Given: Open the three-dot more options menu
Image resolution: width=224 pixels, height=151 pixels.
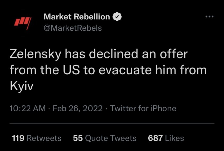Looking at the screenshot, I should coord(209,17).
